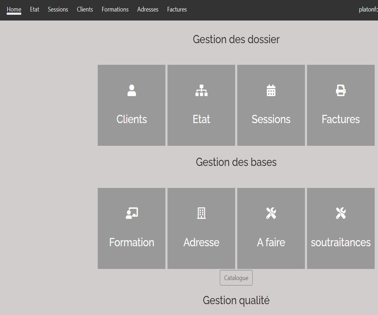
Task: Navigate to Adresses in the navbar
Action: click(x=148, y=9)
